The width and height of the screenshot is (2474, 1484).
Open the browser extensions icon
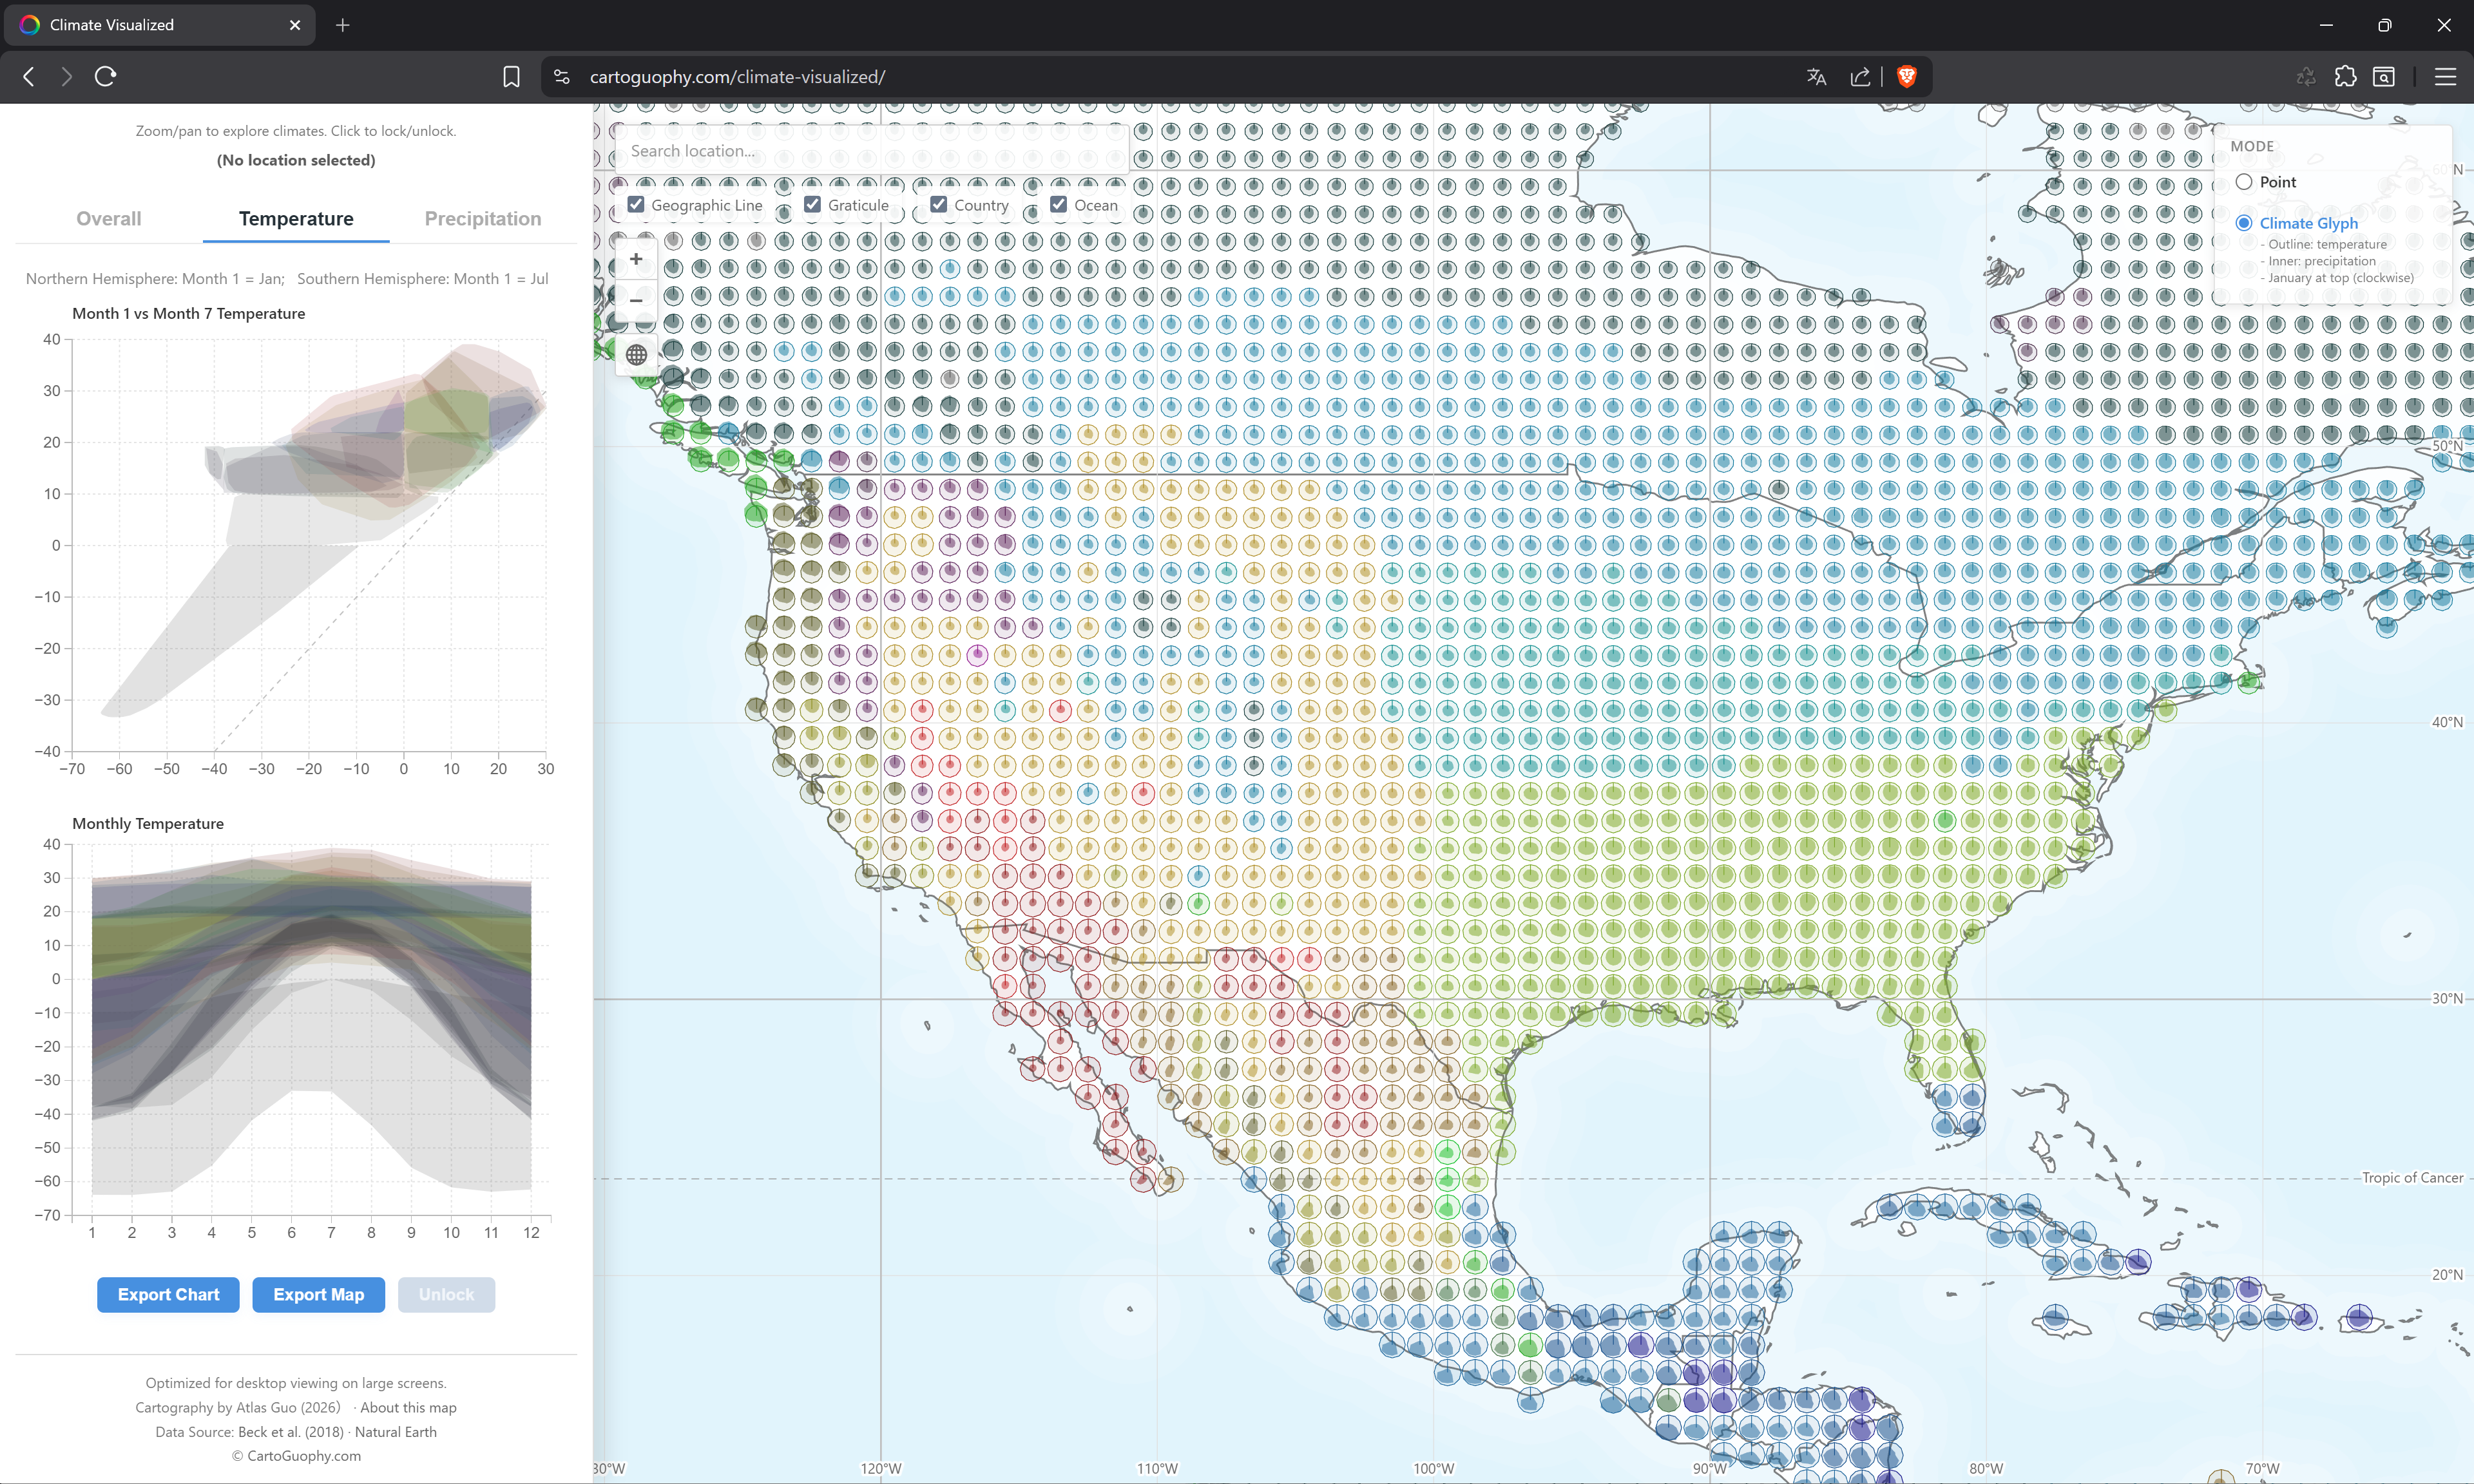pos(2345,76)
